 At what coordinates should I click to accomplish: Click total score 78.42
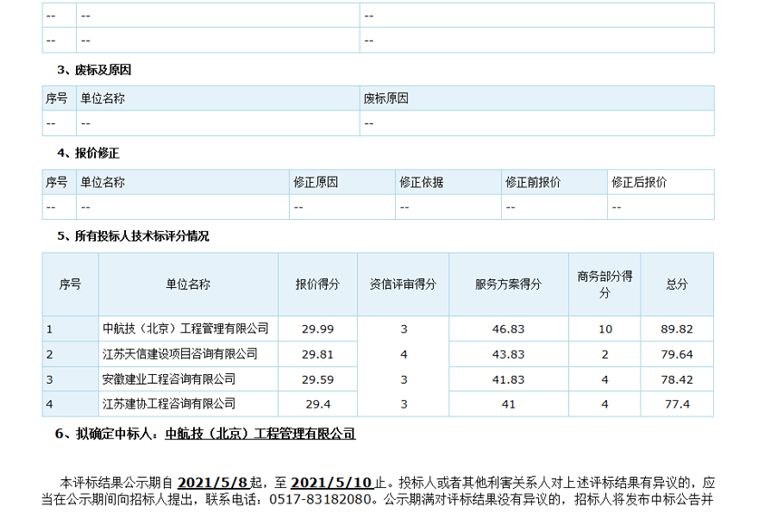(x=677, y=379)
